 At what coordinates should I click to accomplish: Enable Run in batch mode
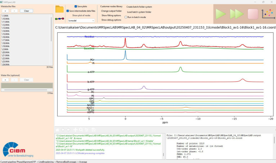126,17
